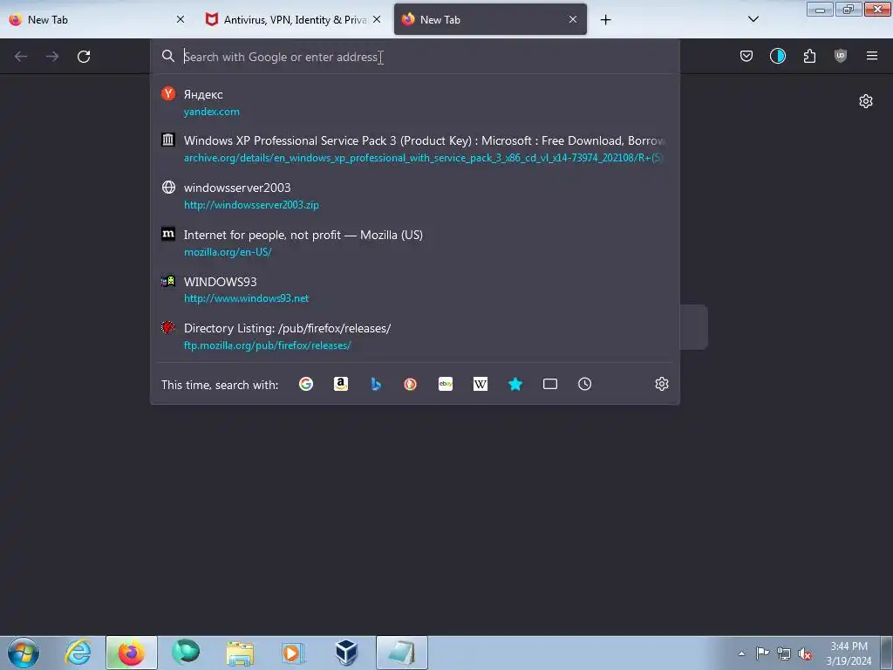Launch Windows Media Player from taskbar
The image size is (893, 670).
pos(293,653)
